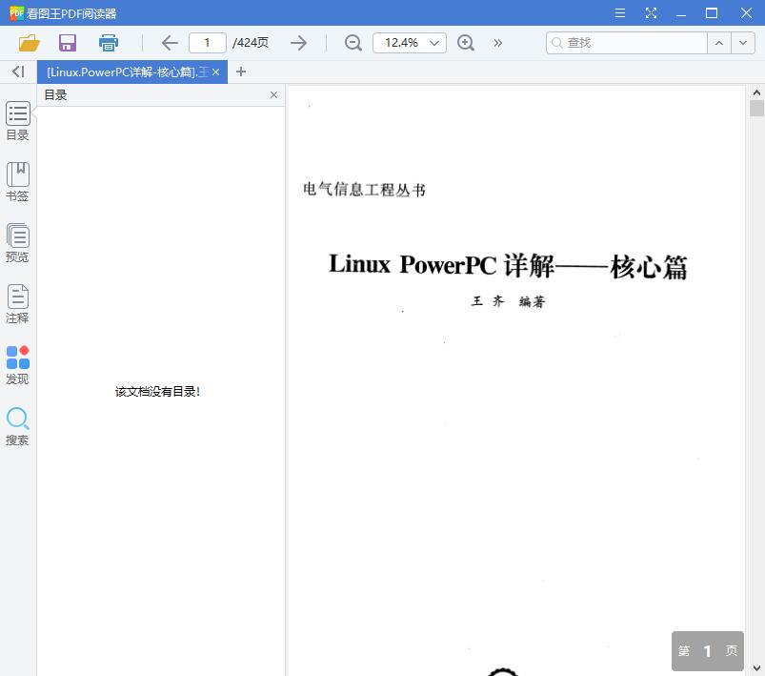
Task: Click the 看图王PDF阅读器 app logo
Action: click(16, 13)
